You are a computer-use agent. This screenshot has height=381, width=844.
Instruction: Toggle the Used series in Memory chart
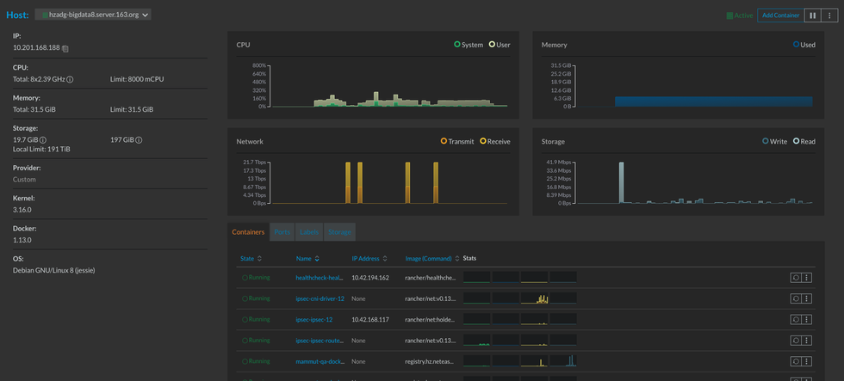click(x=804, y=45)
